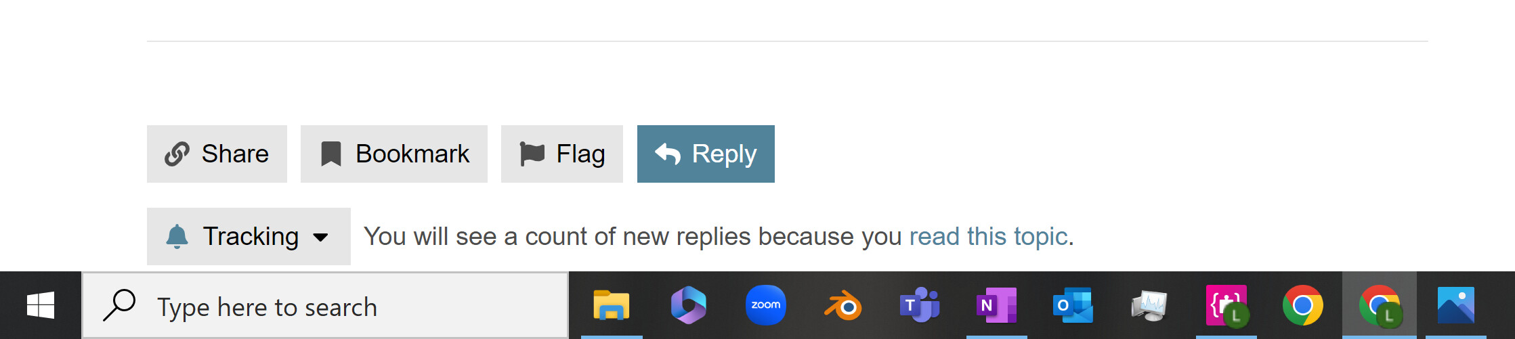Click the Share link icon
This screenshot has height=339, width=1515.
click(x=177, y=154)
